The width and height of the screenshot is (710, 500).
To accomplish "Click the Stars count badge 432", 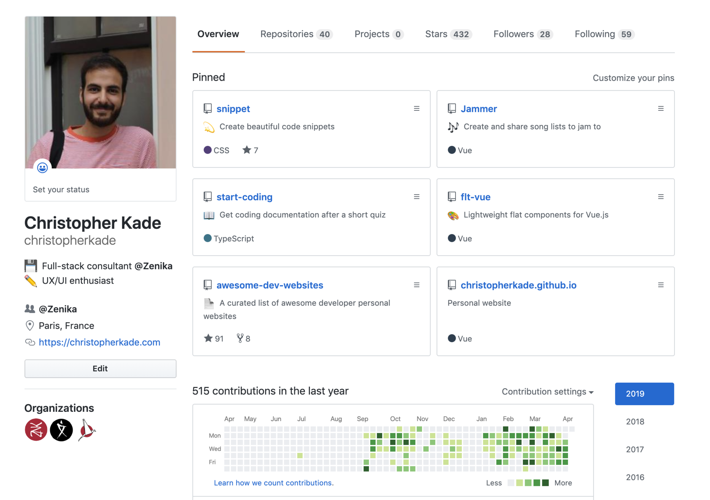I will pyautogui.click(x=461, y=34).
